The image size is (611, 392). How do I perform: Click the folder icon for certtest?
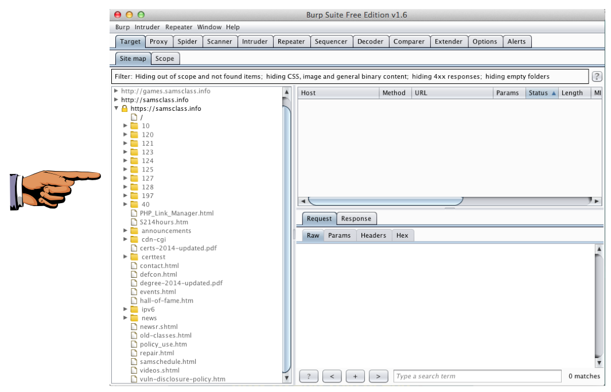click(x=134, y=257)
